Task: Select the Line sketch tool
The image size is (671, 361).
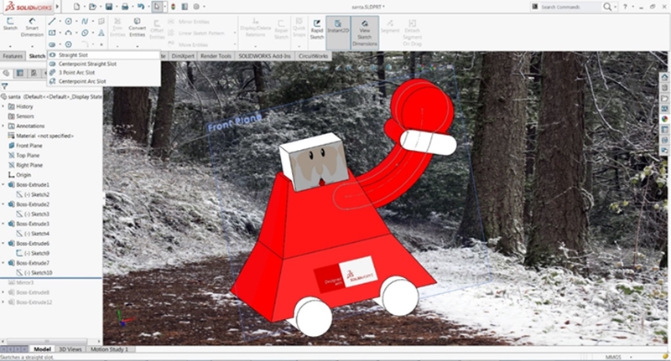Action: point(52,22)
